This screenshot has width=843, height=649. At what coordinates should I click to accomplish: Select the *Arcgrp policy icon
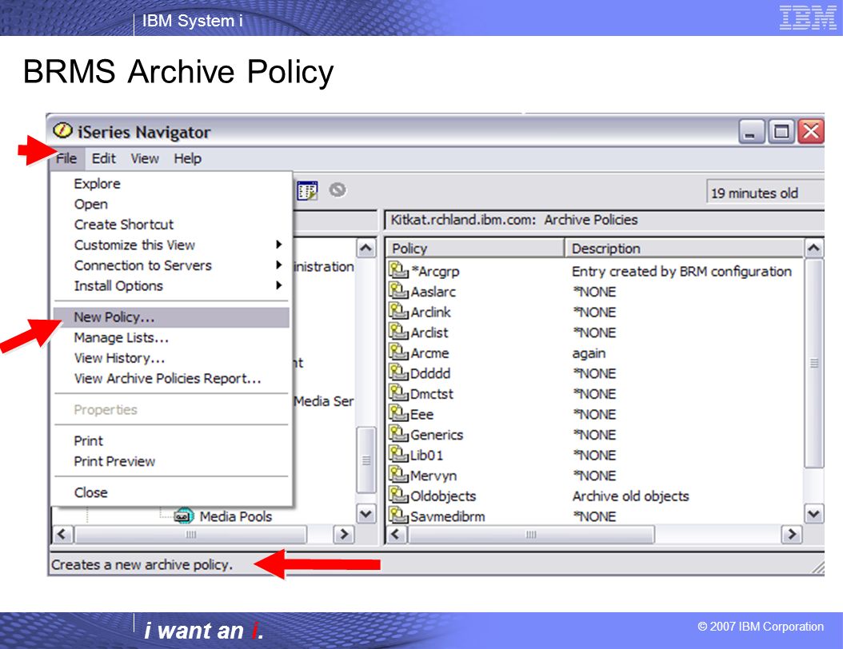coord(398,270)
